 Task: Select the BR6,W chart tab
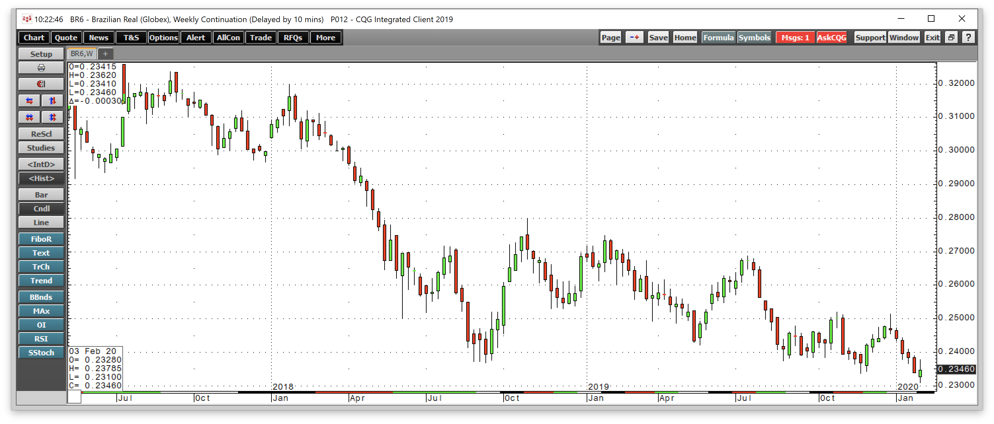[x=82, y=53]
